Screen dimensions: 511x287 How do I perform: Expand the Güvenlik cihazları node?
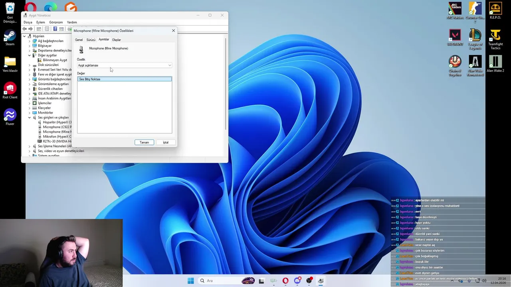click(x=29, y=89)
